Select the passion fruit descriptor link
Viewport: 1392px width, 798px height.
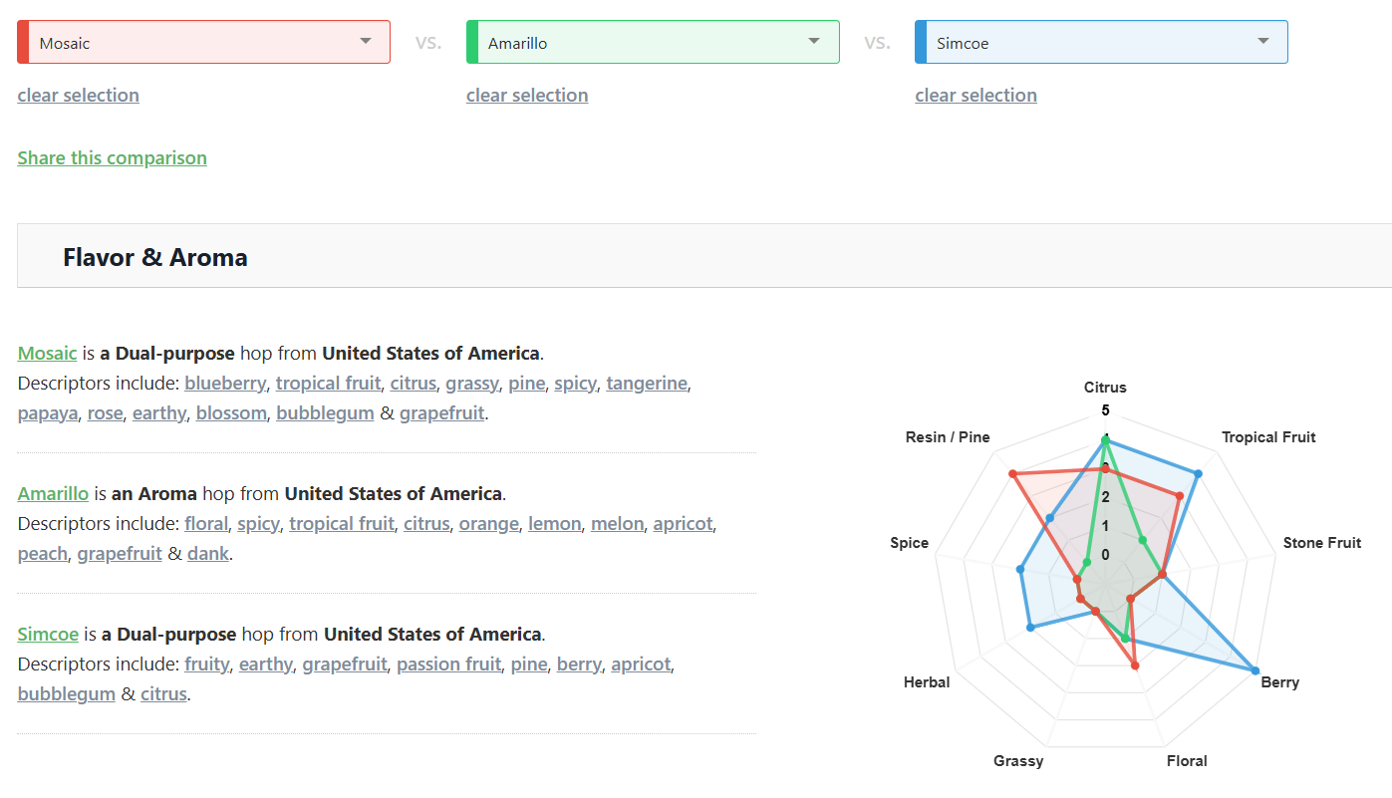point(448,665)
